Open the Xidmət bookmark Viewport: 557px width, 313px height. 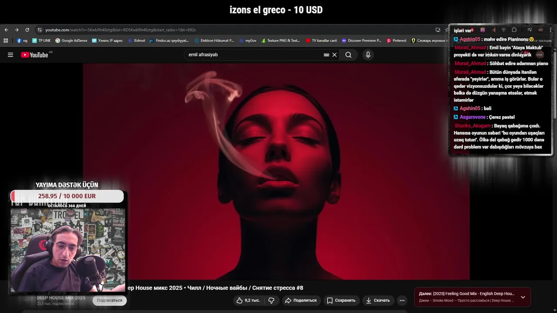[137, 40]
